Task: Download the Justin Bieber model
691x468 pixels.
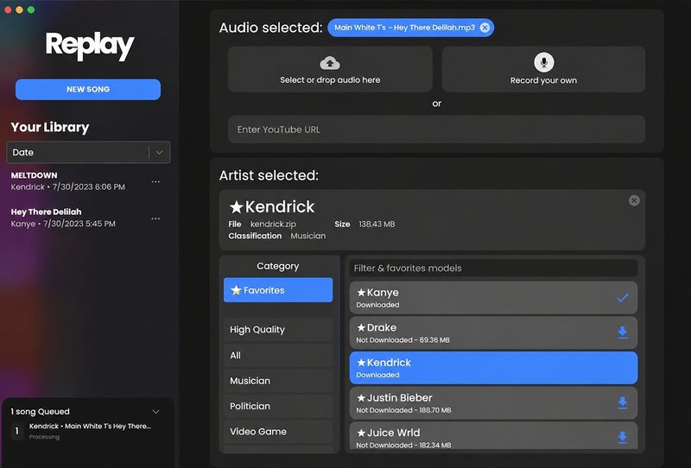Action: (x=622, y=402)
